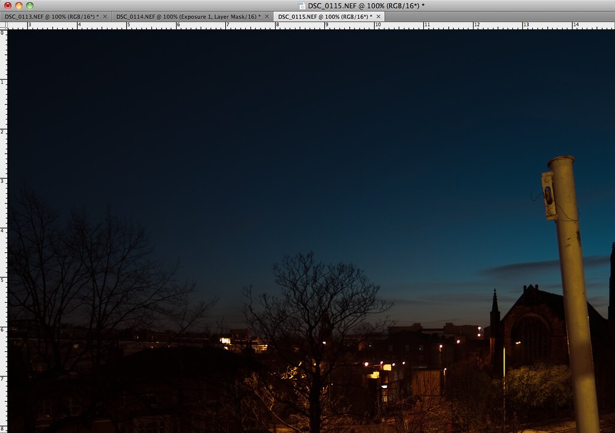Close the DSC_0114.NEF tab
Viewport: 615px width, 433px height.
pyautogui.click(x=267, y=16)
